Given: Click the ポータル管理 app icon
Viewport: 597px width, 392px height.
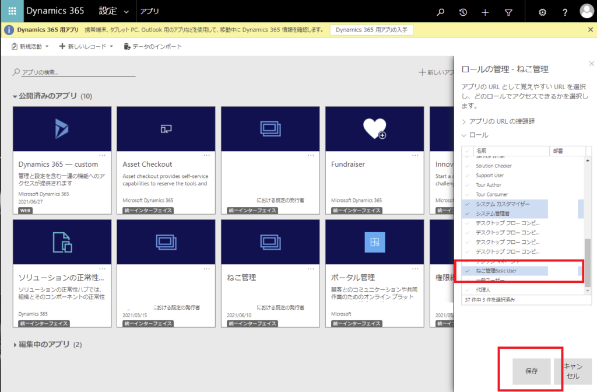Looking at the screenshot, I should 375,242.
